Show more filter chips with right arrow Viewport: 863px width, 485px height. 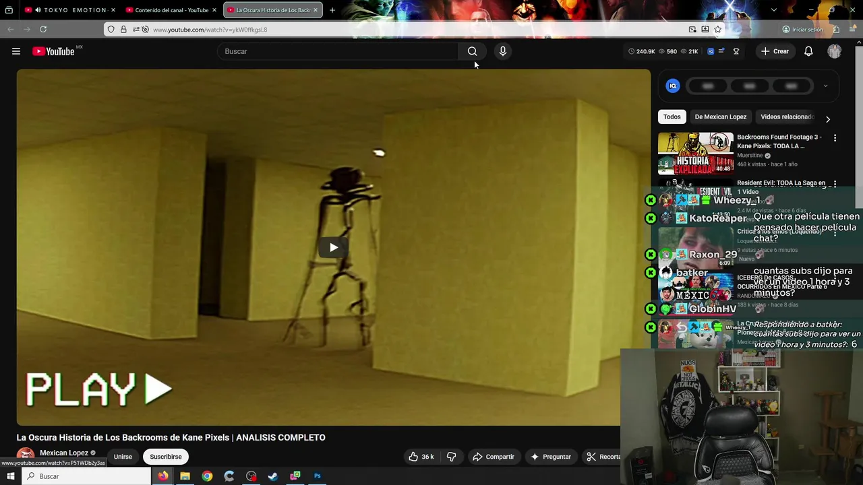828,119
